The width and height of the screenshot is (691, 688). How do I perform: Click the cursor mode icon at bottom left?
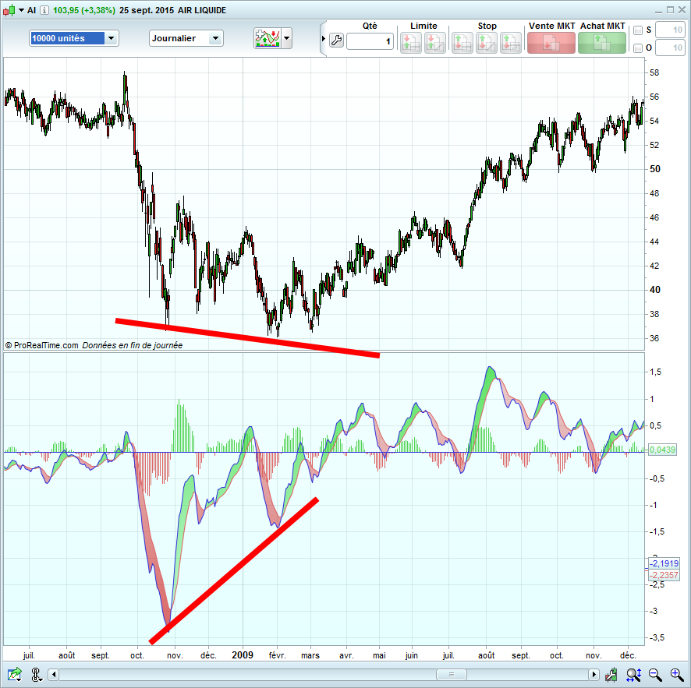click(37, 674)
